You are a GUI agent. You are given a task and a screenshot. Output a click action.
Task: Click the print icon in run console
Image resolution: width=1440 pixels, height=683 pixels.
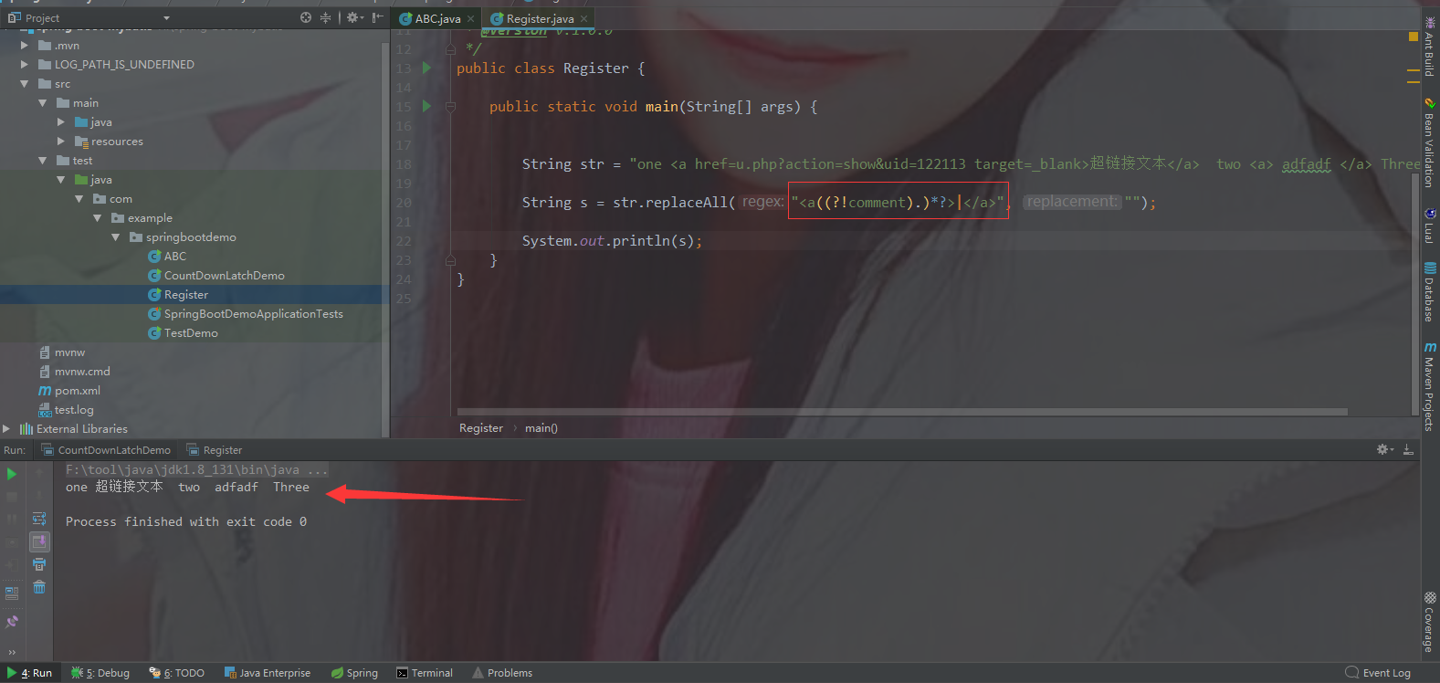(39, 564)
